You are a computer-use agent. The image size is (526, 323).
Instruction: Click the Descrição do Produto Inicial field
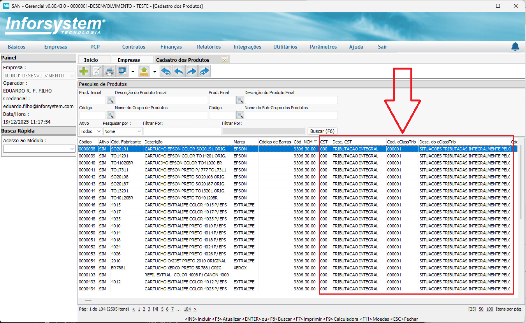coord(161,100)
